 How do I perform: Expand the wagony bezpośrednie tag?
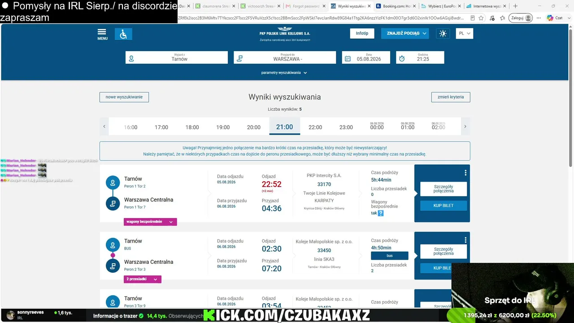pyautogui.click(x=150, y=222)
